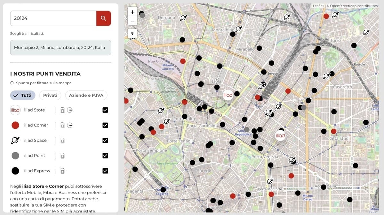384x215 pixels.
Task: Click the fibra icon in iliad Store row
Action: (70, 110)
